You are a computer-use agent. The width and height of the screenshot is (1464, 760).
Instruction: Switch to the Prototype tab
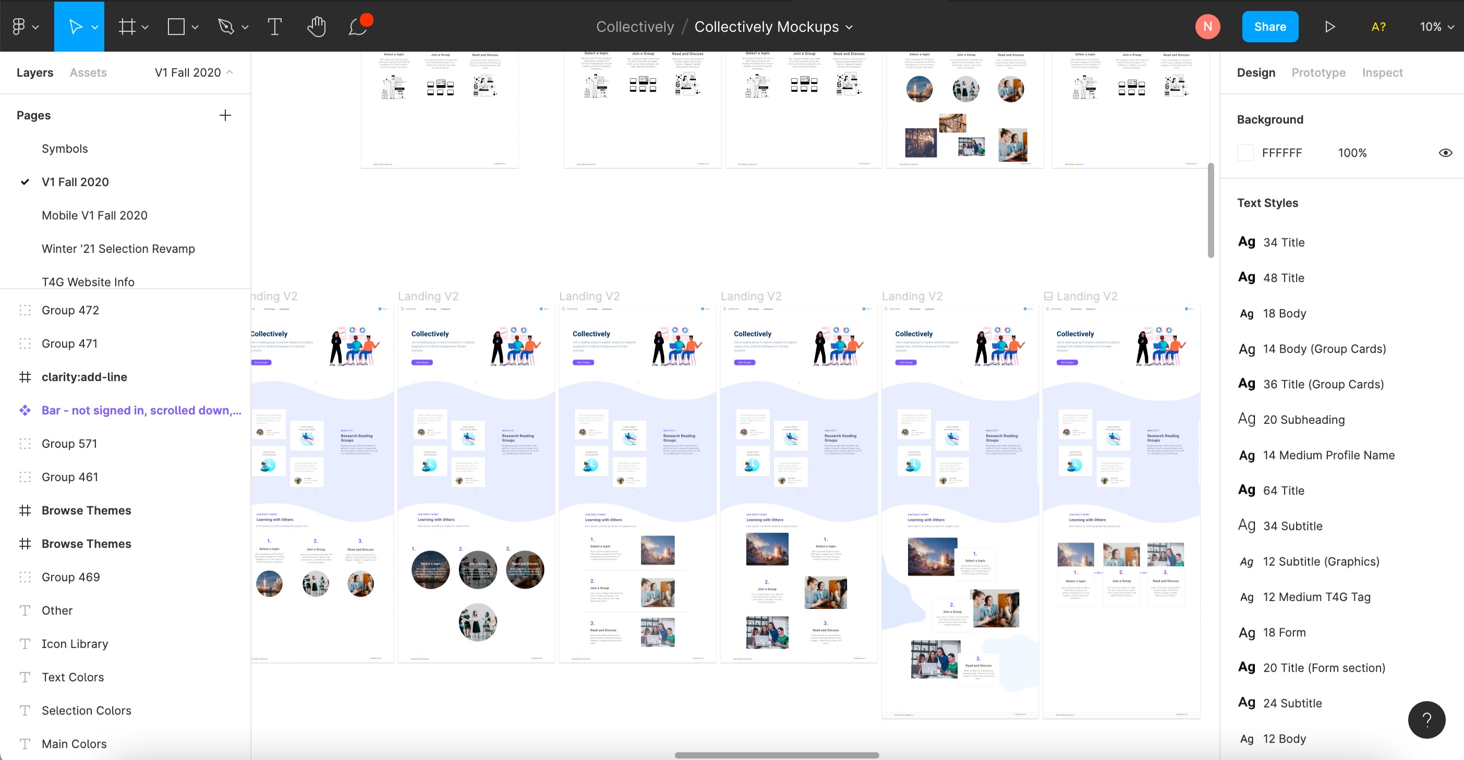tap(1318, 72)
